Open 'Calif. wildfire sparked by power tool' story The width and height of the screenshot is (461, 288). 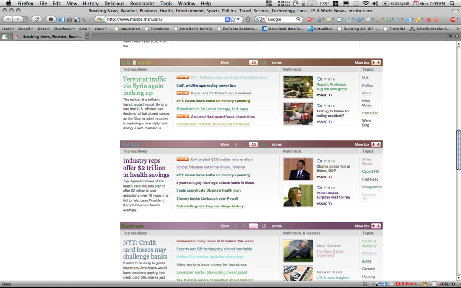coord(207,86)
